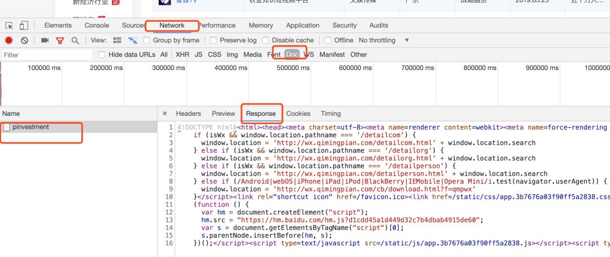Screen dimensions: 610x257
Task: Filter requests by Img
Action: coord(232,54)
